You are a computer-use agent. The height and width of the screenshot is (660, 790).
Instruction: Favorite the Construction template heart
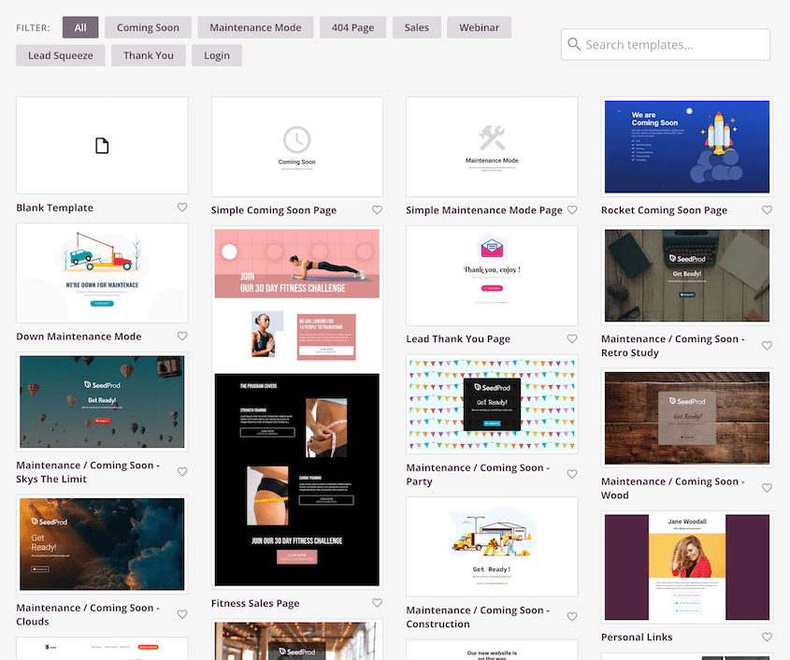click(572, 616)
